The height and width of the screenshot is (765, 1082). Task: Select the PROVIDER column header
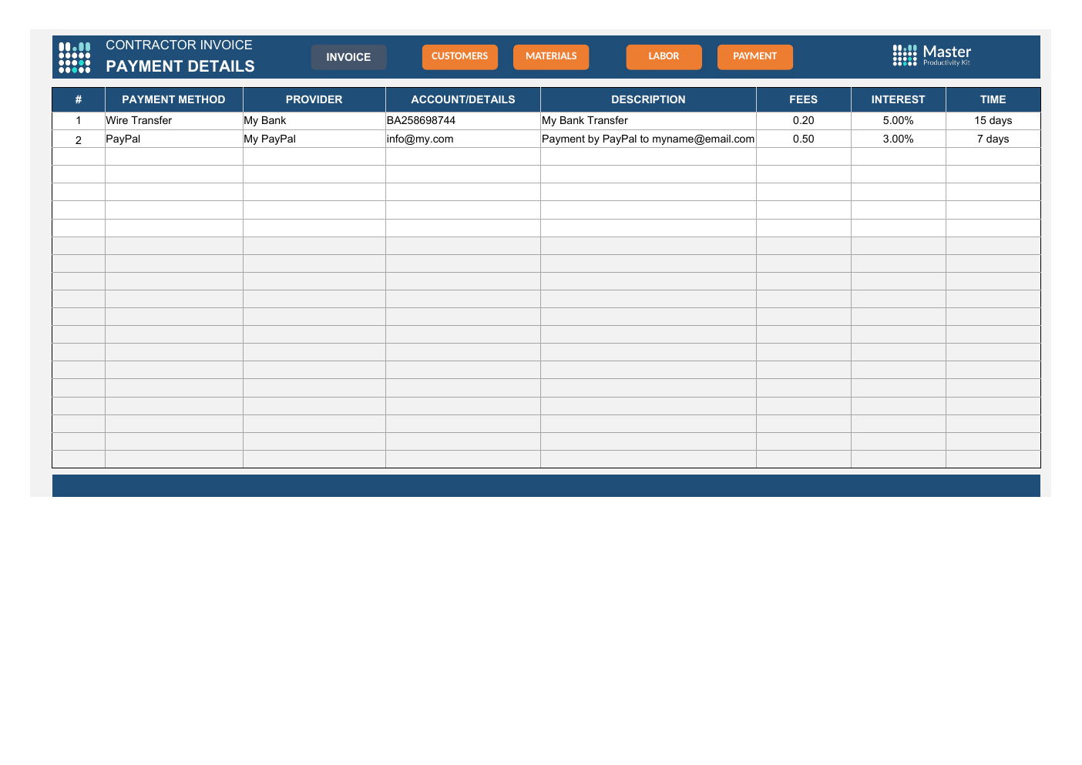coord(314,99)
